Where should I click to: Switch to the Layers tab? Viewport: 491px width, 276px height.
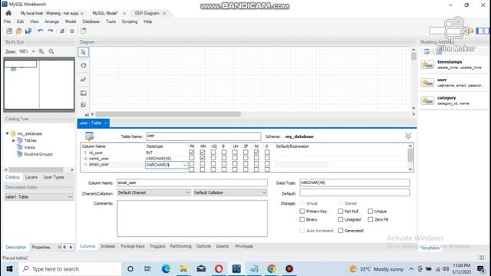[x=31, y=177]
